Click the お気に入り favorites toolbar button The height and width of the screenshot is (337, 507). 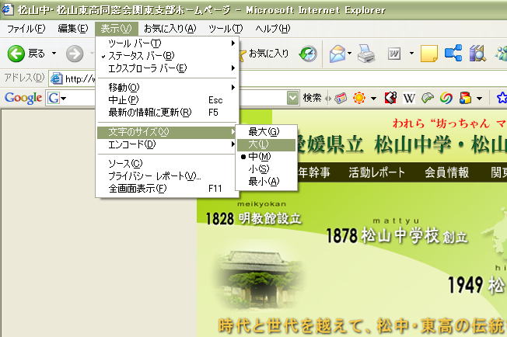point(264,54)
